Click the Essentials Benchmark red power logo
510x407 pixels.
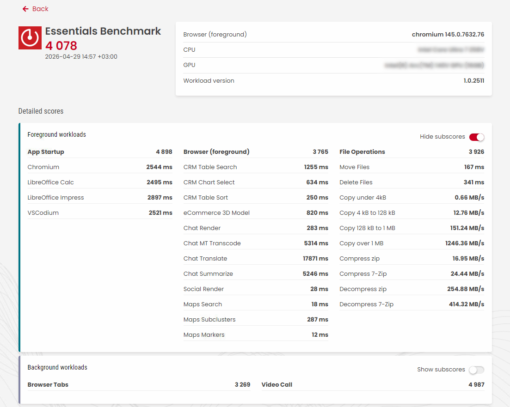30,38
